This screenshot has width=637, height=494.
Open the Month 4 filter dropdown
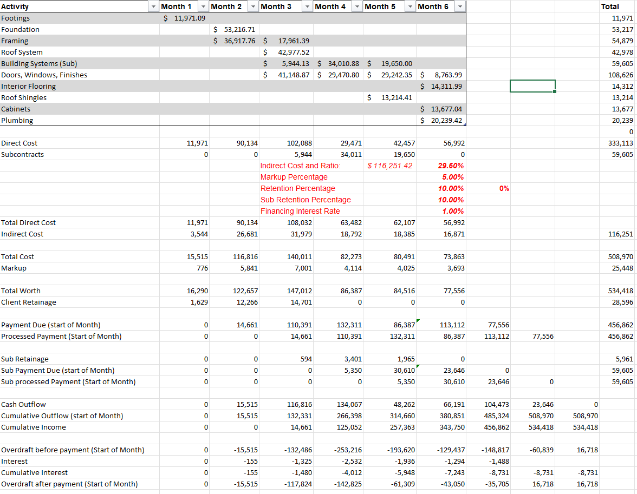[357, 6]
